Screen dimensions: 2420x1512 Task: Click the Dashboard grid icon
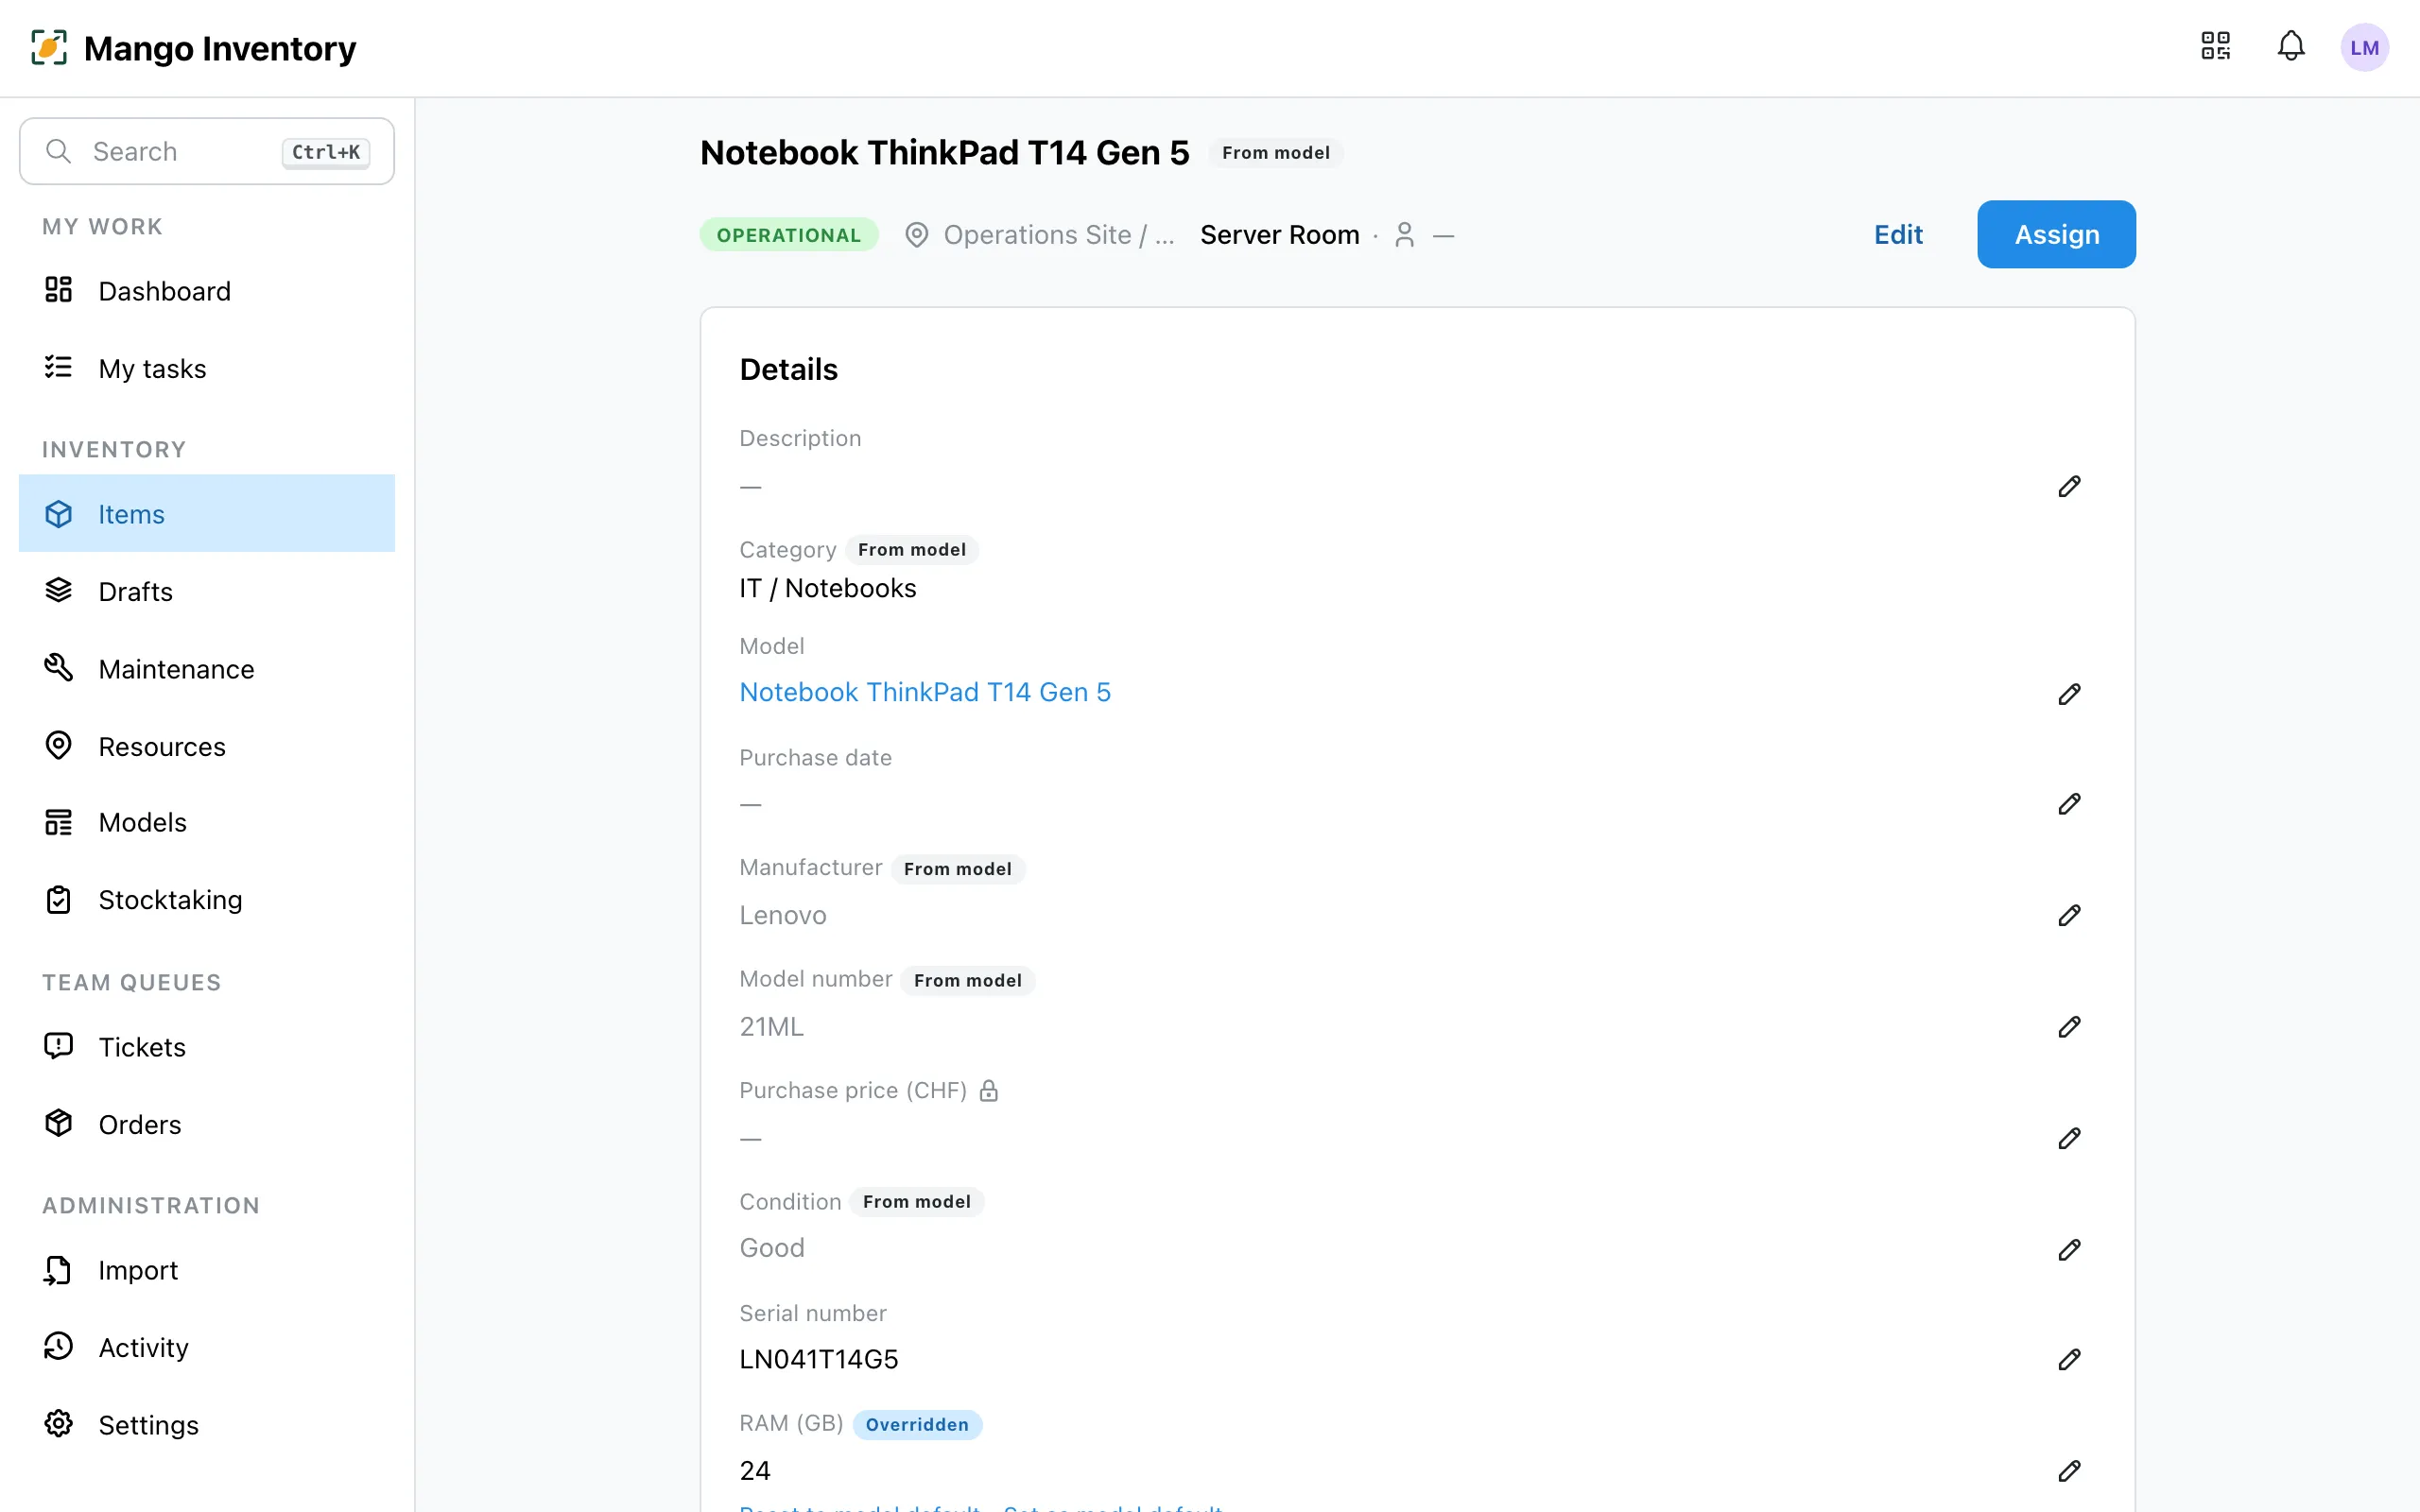[59, 290]
